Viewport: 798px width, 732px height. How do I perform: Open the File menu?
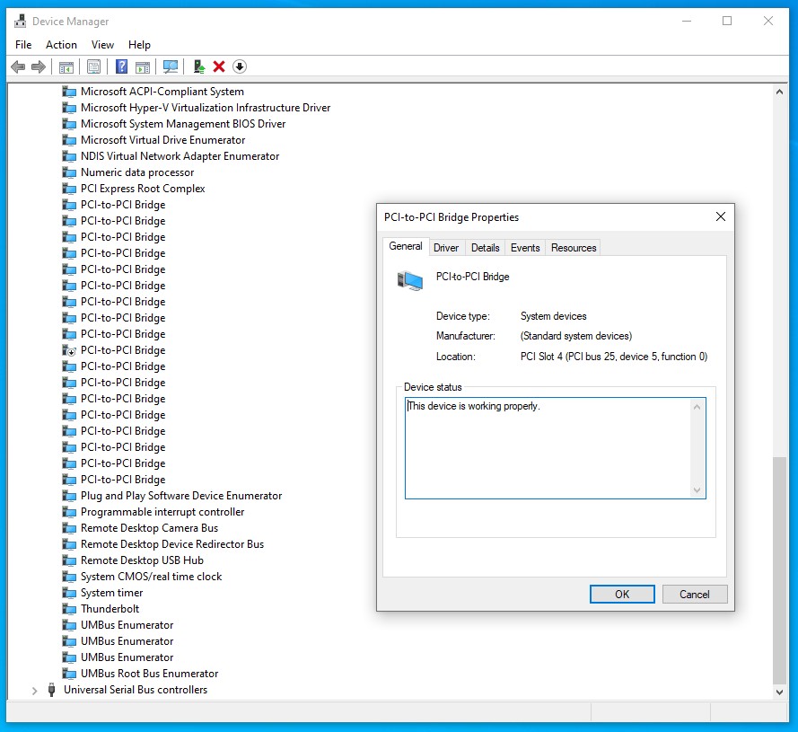(23, 45)
